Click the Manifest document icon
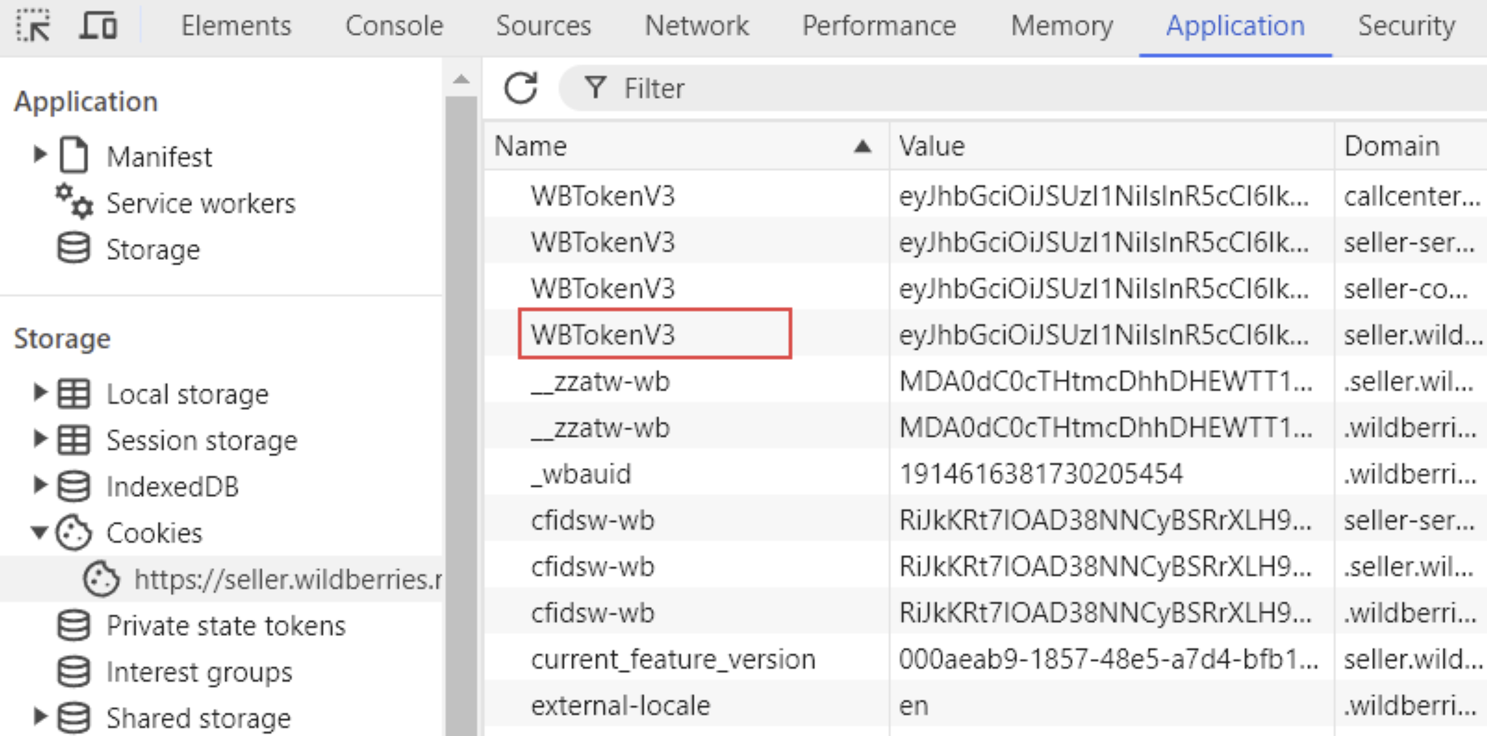The width and height of the screenshot is (1487, 736). pos(74,156)
